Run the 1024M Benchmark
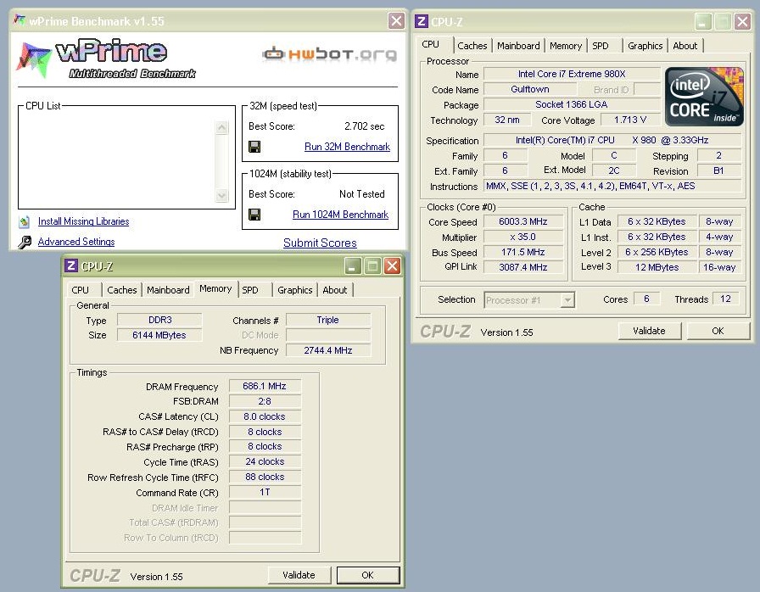 pos(340,215)
